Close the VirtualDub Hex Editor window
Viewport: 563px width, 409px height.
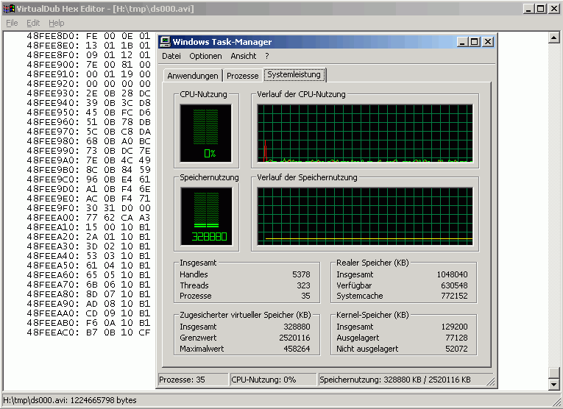554,9
